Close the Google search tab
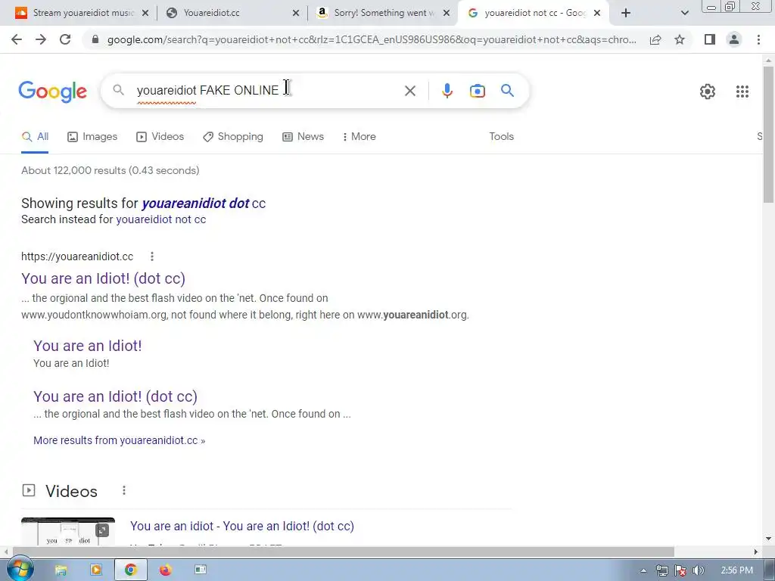The height and width of the screenshot is (581, 775). (x=597, y=14)
